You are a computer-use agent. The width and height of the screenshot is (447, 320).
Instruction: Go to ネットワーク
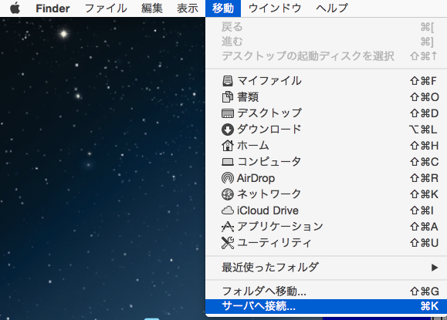click(326, 194)
